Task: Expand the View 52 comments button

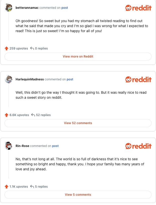Action: pos(78,123)
